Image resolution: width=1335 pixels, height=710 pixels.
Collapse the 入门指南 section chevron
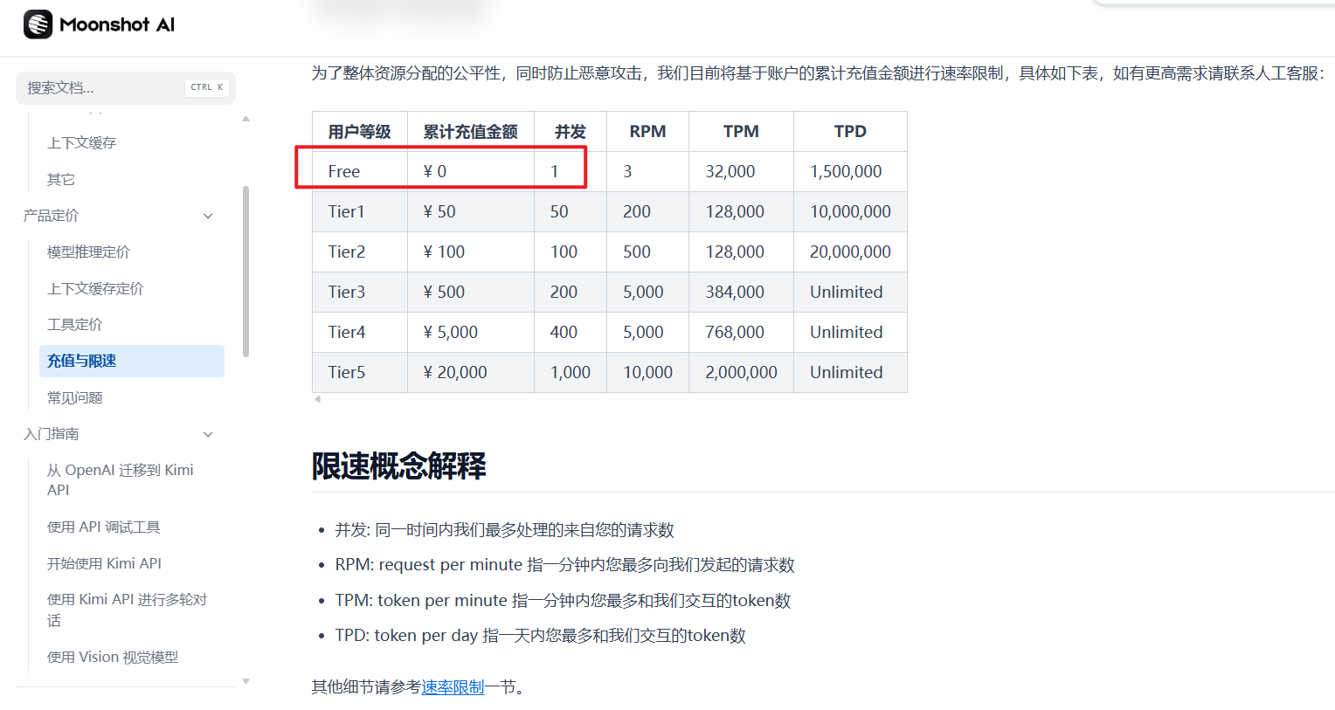[208, 434]
